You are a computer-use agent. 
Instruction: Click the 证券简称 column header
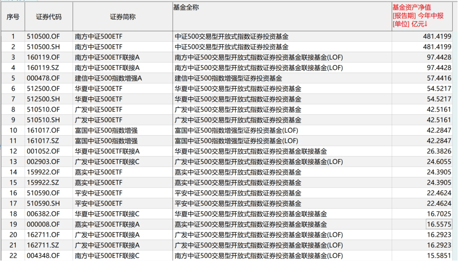123,17
